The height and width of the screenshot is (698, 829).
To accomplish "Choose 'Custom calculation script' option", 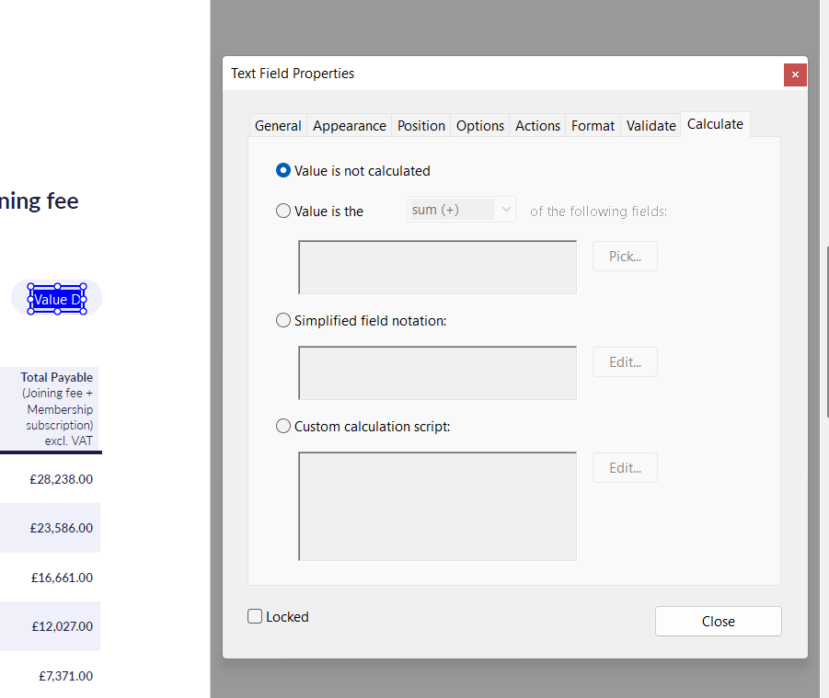I will coord(282,426).
